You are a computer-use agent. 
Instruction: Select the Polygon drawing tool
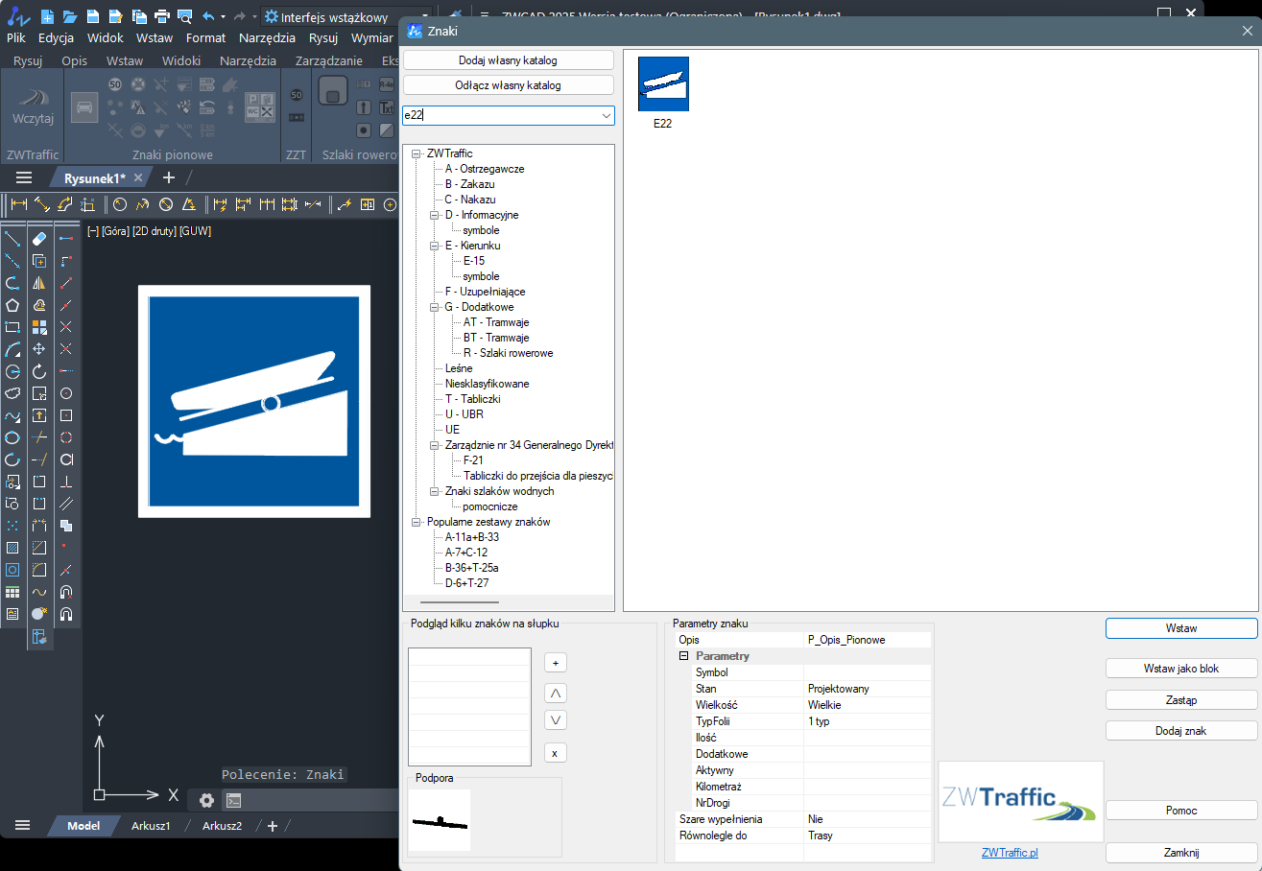(x=12, y=305)
